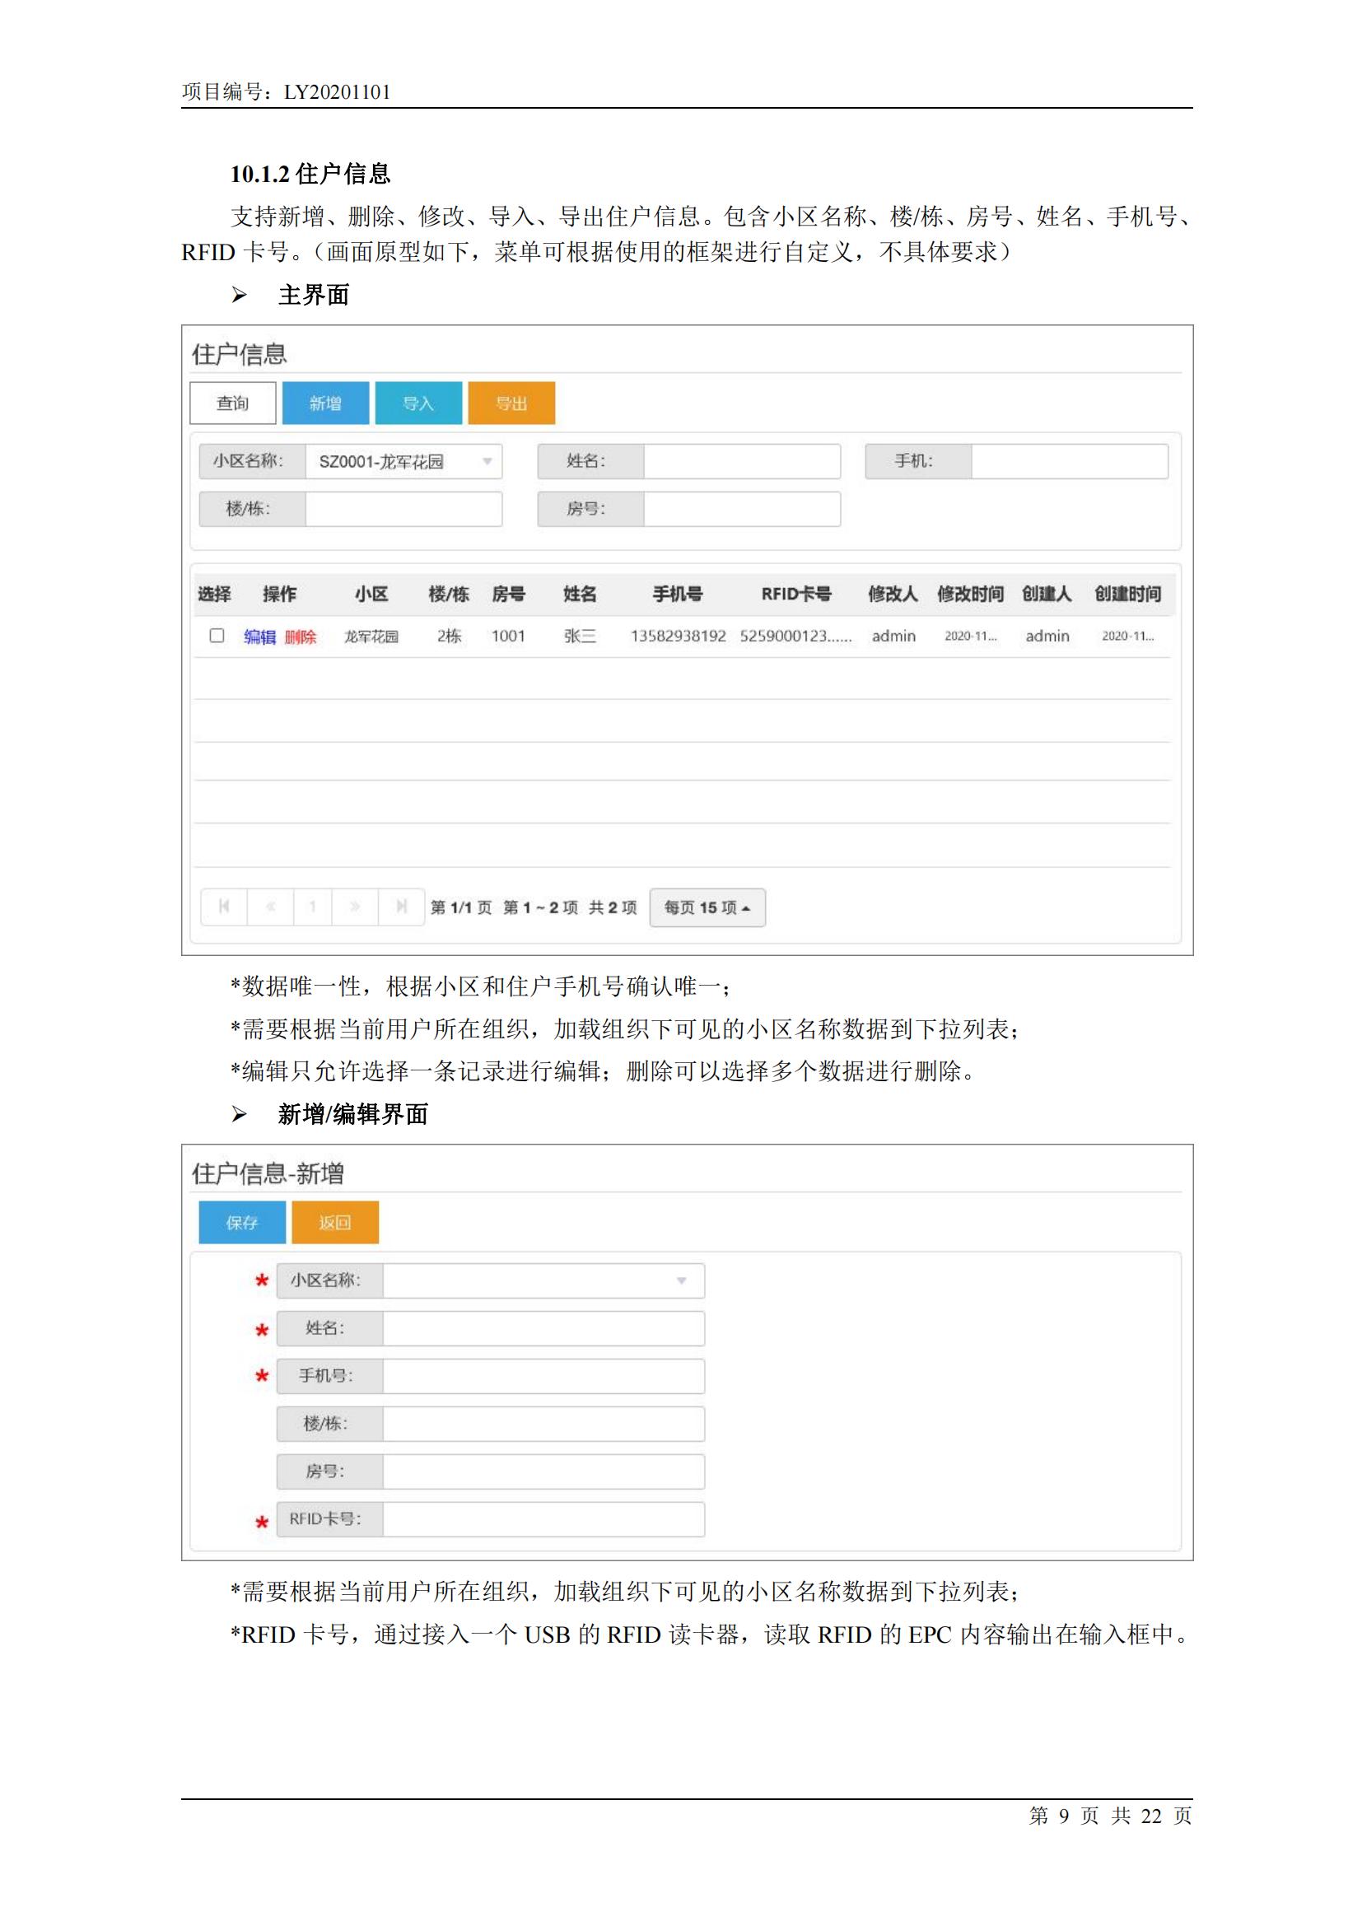The image size is (1362, 1926).
Task: Click the 选择 column header
Action: click(214, 594)
